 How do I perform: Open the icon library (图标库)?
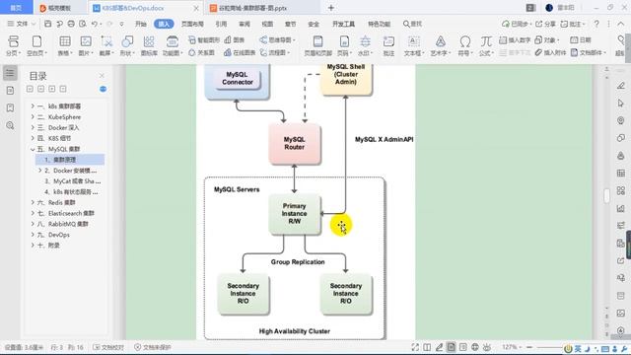(x=149, y=45)
